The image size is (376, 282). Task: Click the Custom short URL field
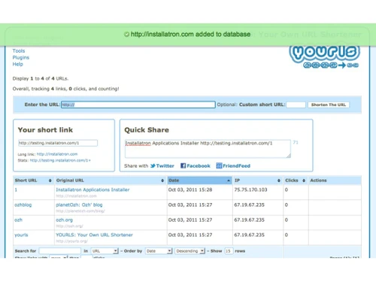tap(296, 105)
